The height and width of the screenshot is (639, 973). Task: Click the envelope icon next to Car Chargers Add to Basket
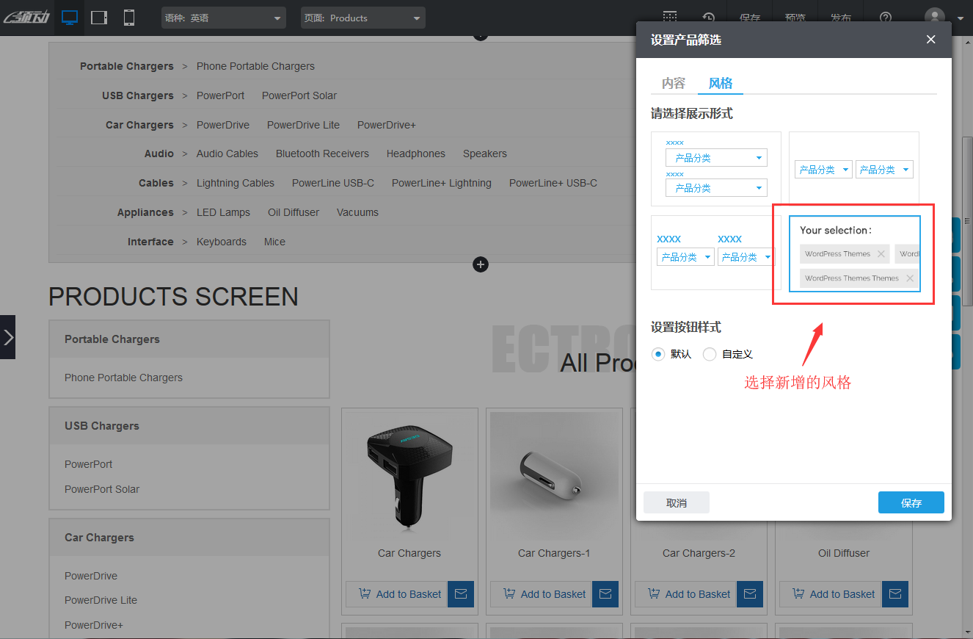point(461,594)
